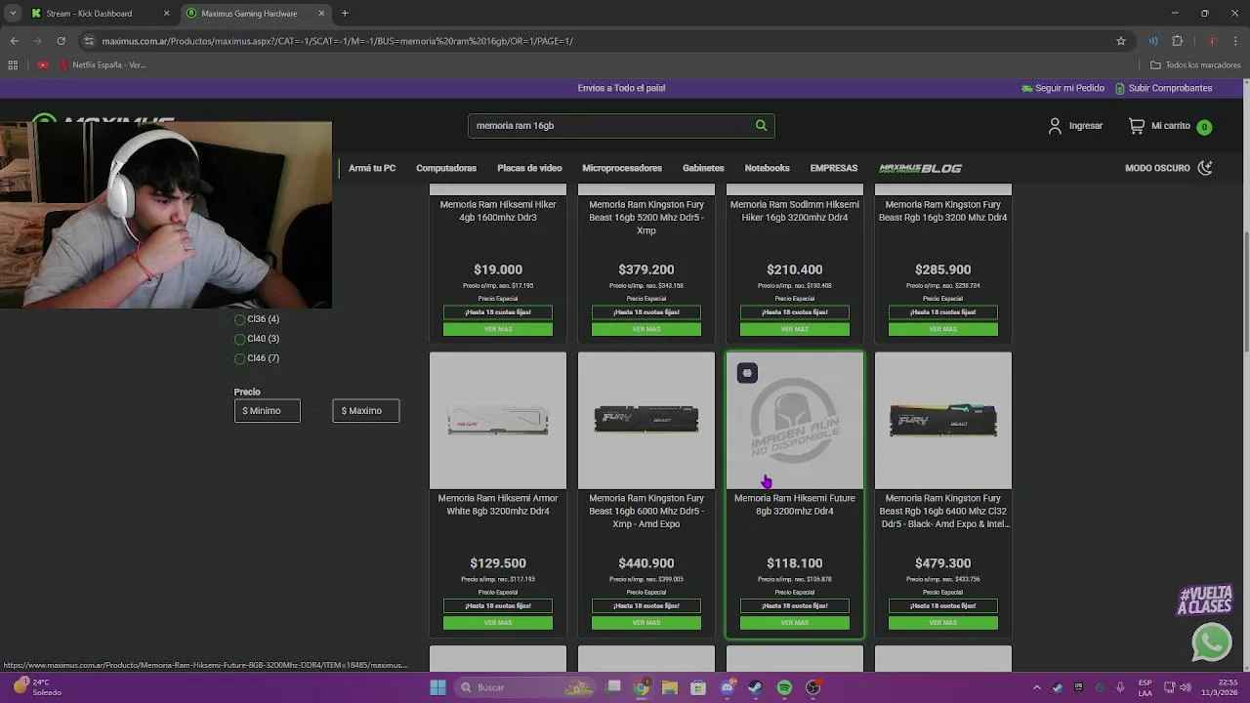Select the Cl36 (4) filter

[257, 319]
